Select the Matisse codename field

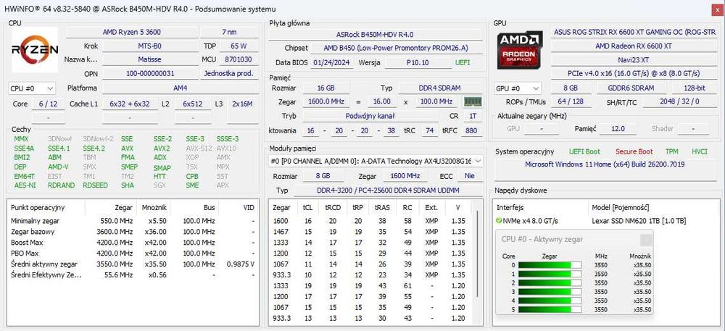click(x=149, y=59)
